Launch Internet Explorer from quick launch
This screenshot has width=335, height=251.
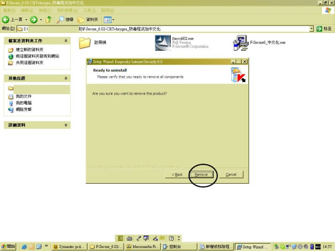click(24, 247)
